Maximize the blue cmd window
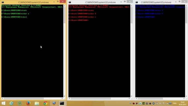Screen dimensions: 188x106 (179, 1)
